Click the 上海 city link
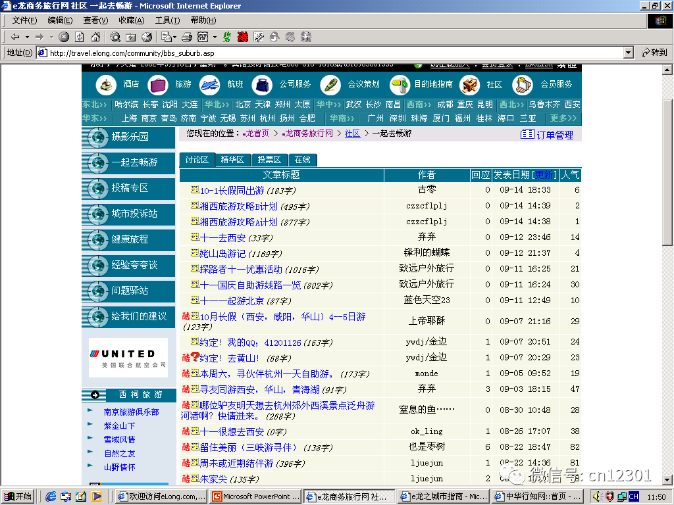Viewport: 674px width, 505px height. click(129, 118)
